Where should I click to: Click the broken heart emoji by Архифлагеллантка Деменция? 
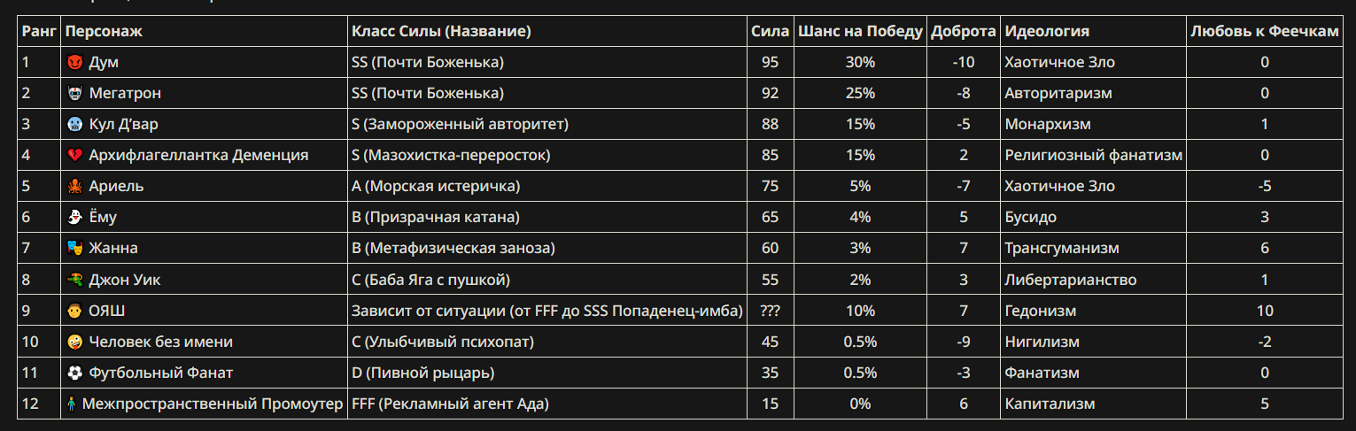click(74, 155)
